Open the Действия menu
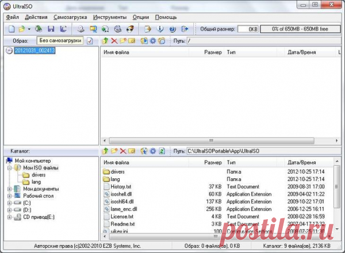345x253 pixels. 36,17
